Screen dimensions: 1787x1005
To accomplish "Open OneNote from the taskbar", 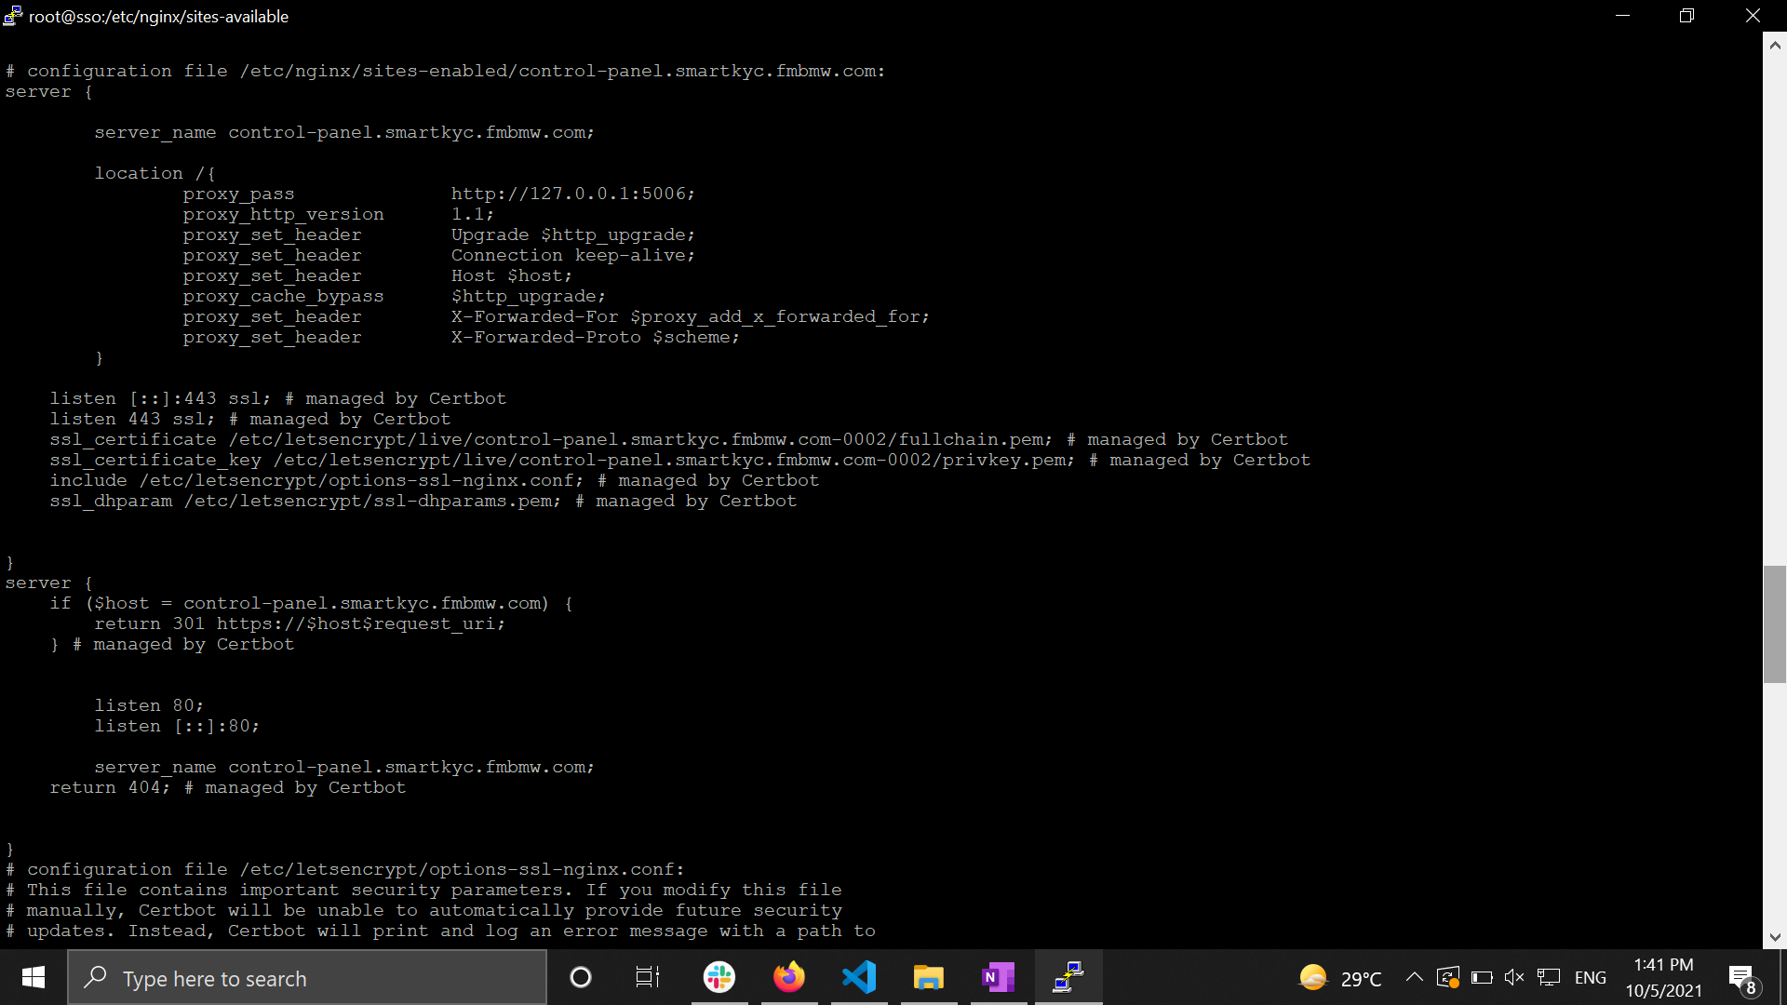I will (x=998, y=978).
